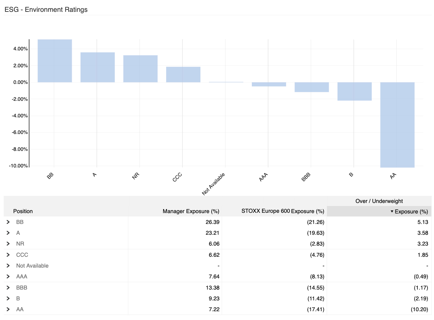Click the -10.00% axis label
The image size is (434, 320).
point(19,166)
